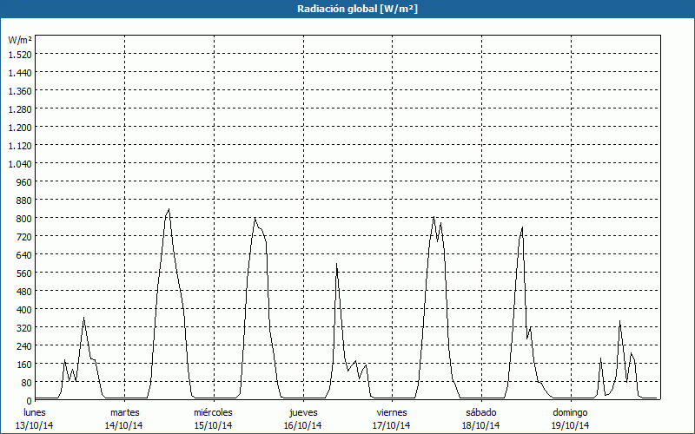The image size is (695, 434).
Task: Click the 'viernes' day label
Action: (x=392, y=412)
